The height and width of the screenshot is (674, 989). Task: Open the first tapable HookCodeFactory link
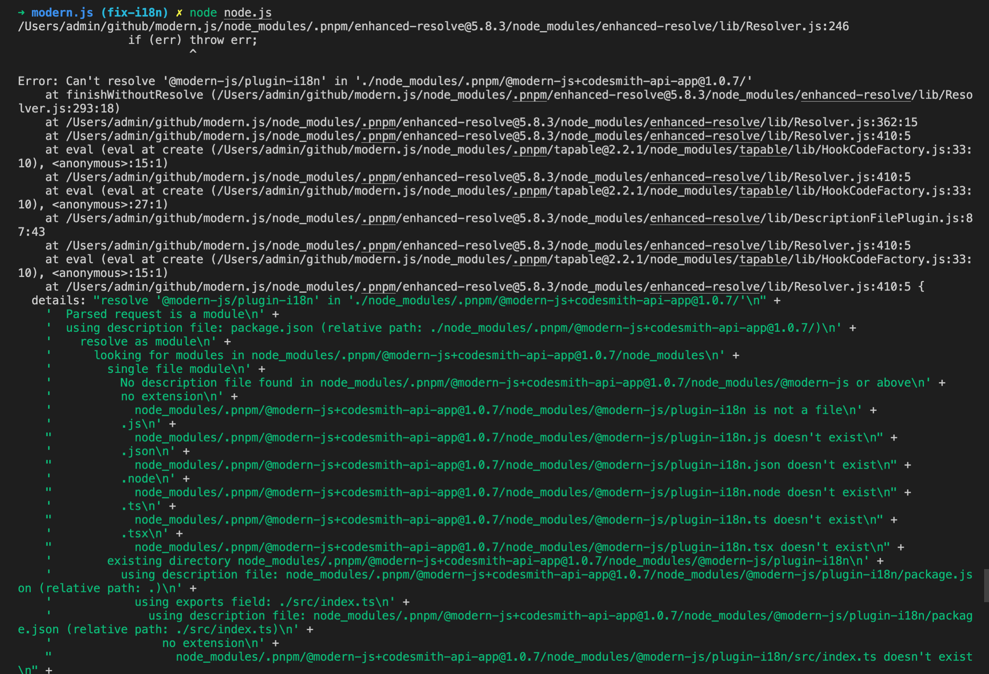[764, 150]
